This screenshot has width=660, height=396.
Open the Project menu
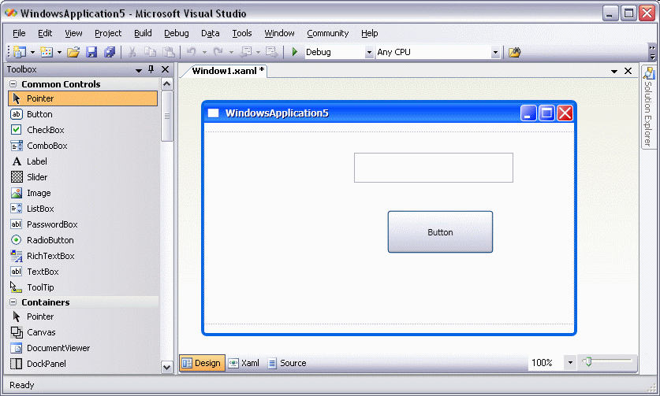pos(108,33)
